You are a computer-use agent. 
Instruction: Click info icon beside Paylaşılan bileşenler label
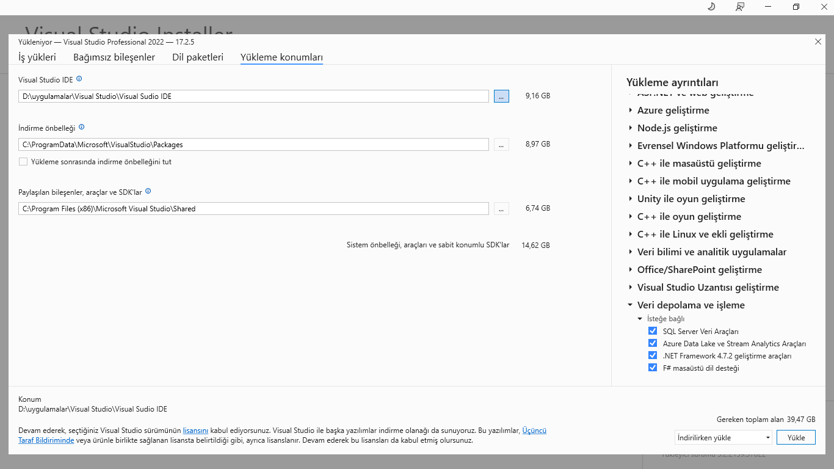[x=148, y=191]
